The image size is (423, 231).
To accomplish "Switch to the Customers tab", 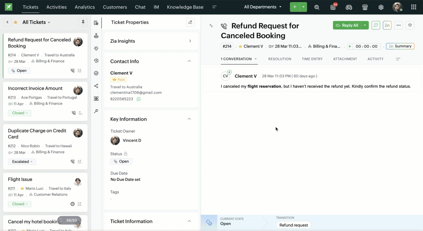I will pyautogui.click(x=115, y=7).
